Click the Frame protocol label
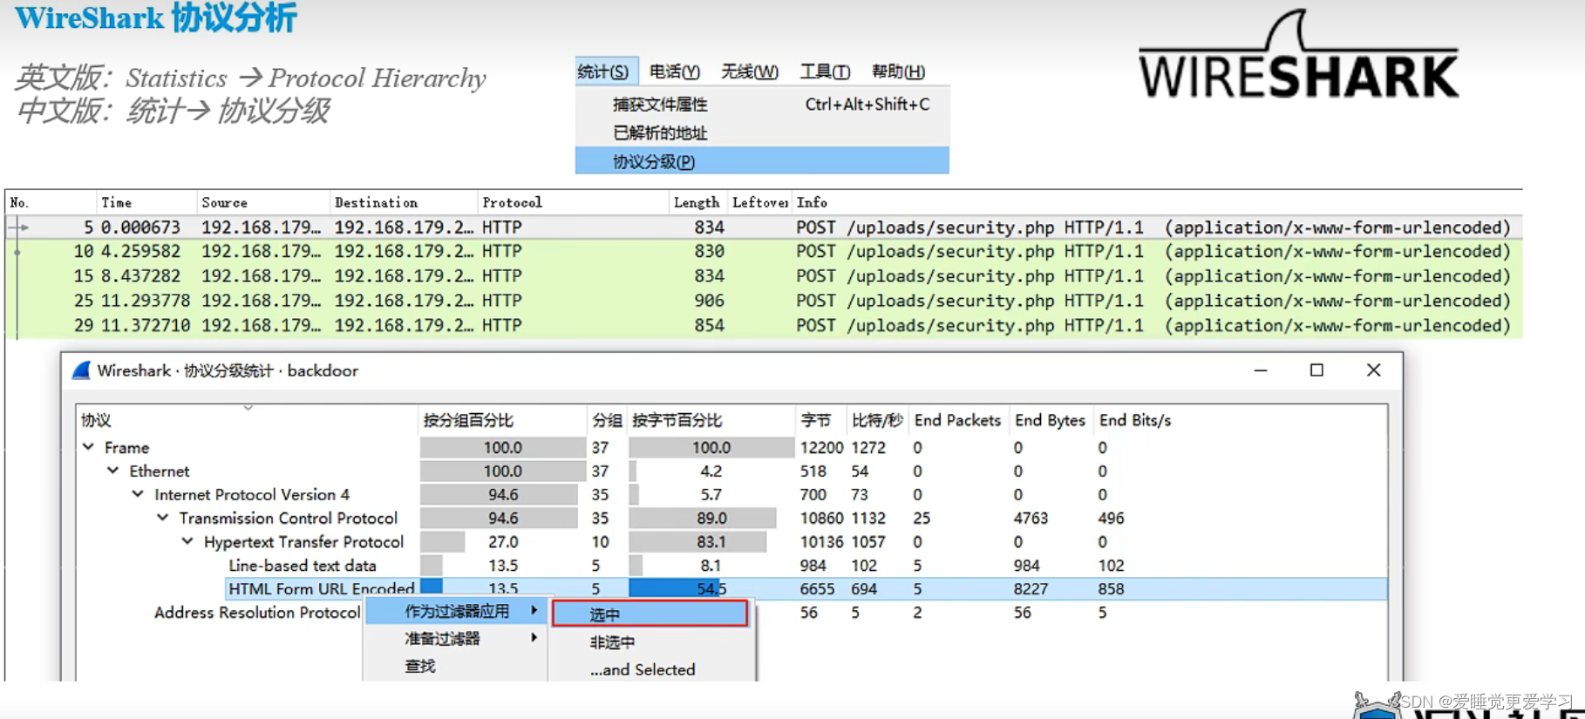 click(x=126, y=447)
